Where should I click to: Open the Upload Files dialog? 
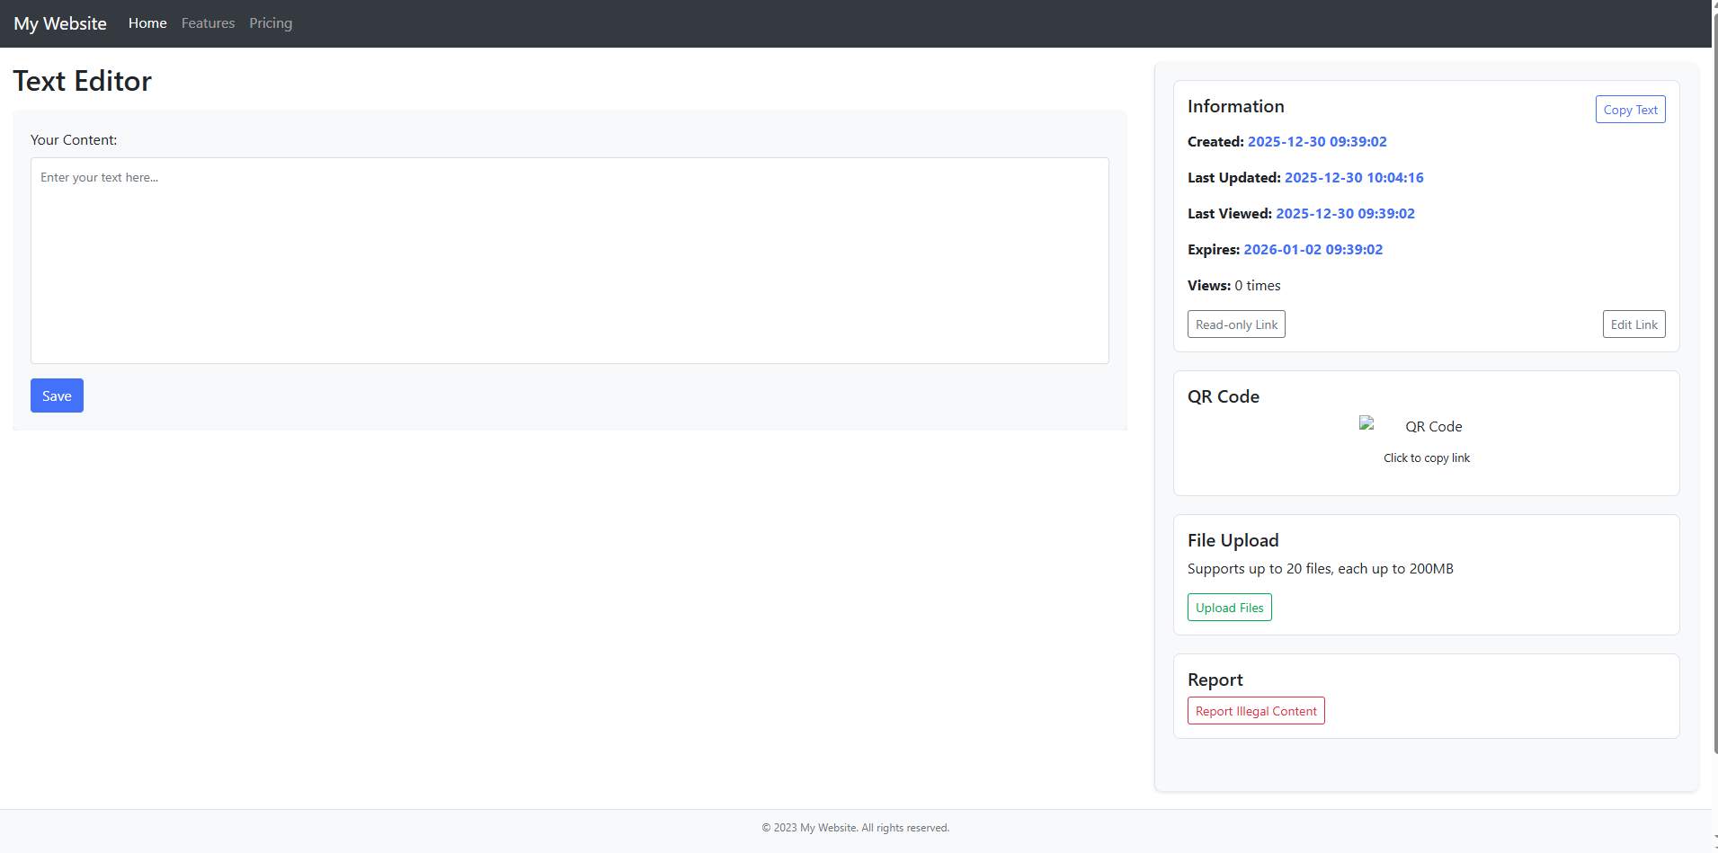click(1229, 608)
